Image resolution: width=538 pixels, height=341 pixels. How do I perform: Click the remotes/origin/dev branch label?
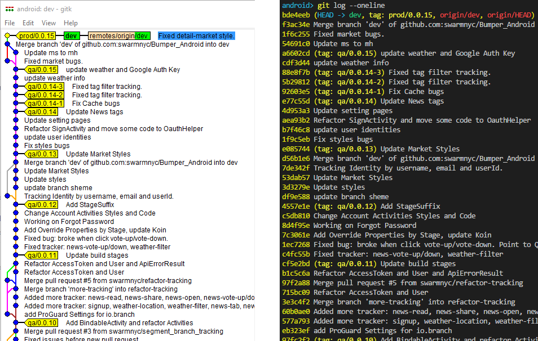coord(119,35)
